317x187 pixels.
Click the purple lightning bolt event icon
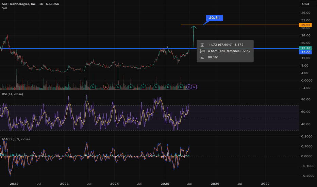(189, 87)
